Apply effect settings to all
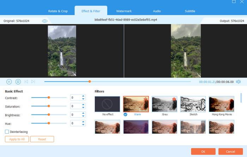The width and height of the screenshot is (247, 157). pyautogui.click(x=17, y=139)
